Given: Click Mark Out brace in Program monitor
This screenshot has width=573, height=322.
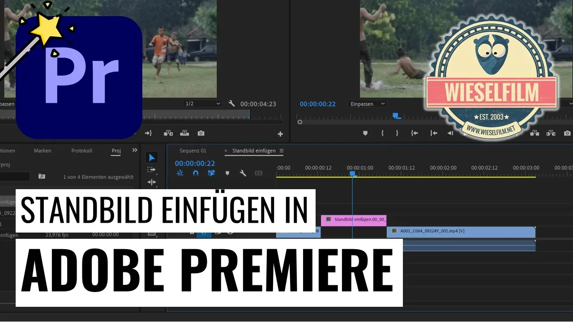Looking at the screenshot, I should pyautogui.click(x=397, y=133).
